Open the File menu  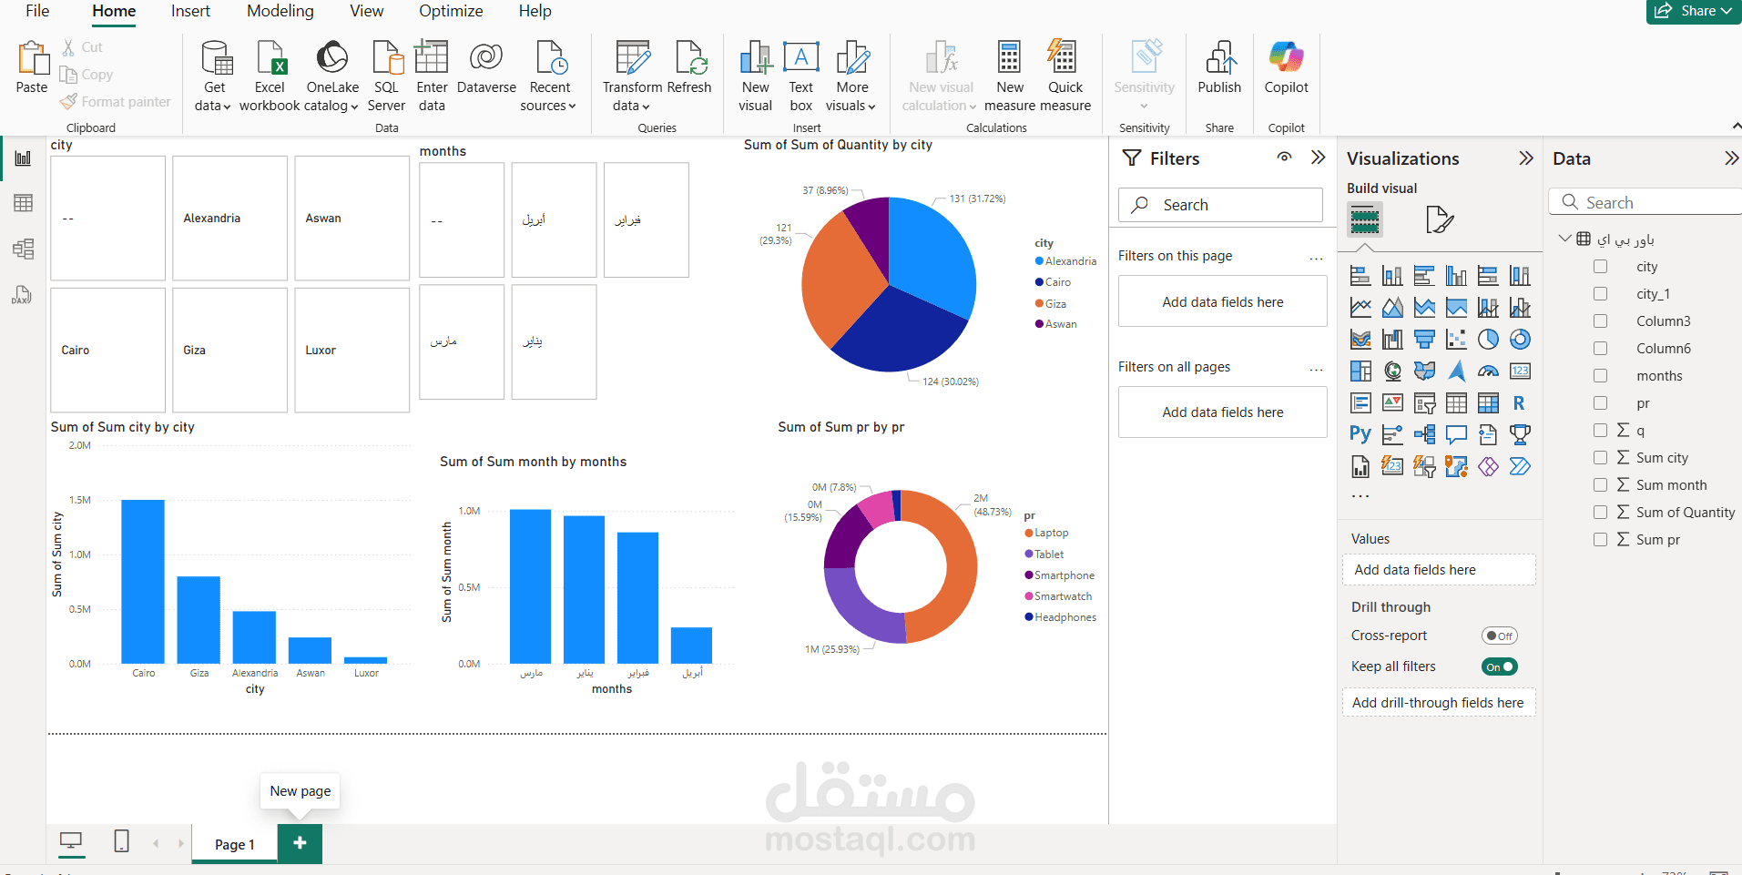(x=37, y=11)
